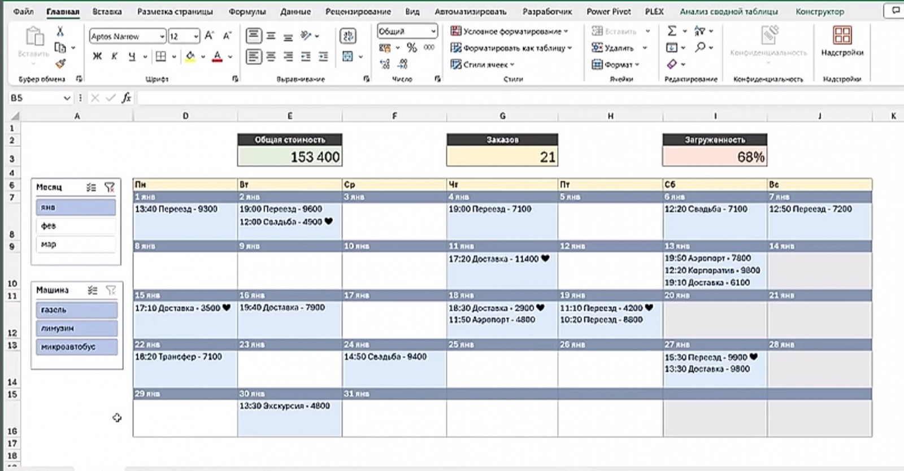Click the Paste clipboard icon
Image resolution: width=904 pixels, height=471 pixels.
click(34, 37)
